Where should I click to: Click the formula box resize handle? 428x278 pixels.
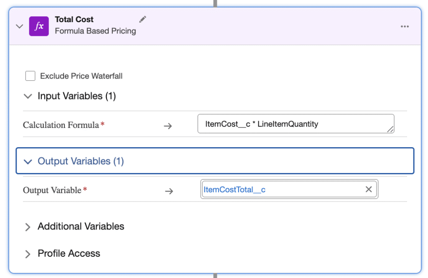coord(390,130)
